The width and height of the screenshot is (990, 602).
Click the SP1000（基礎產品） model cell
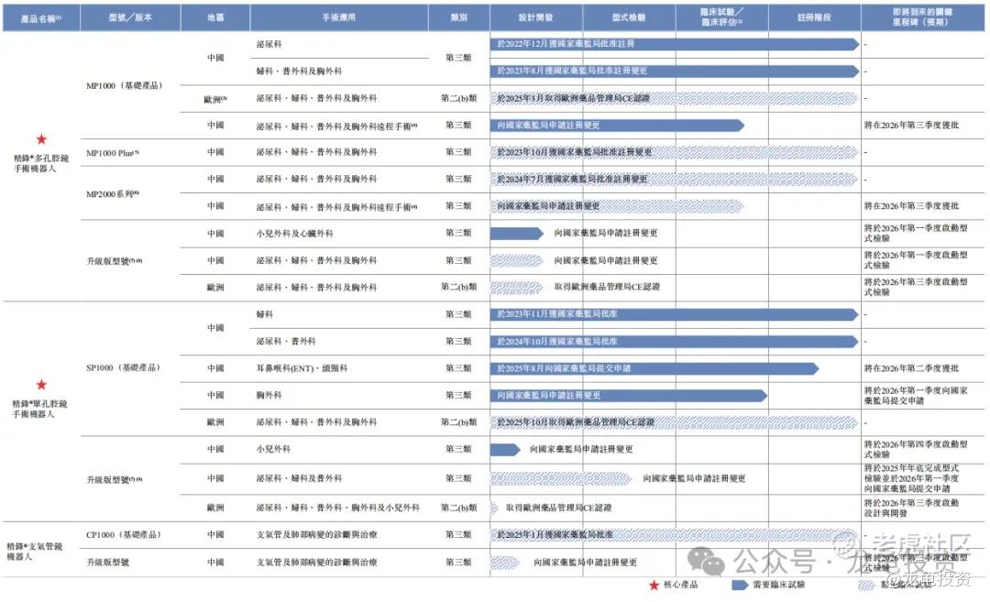[x=123, y=367]
